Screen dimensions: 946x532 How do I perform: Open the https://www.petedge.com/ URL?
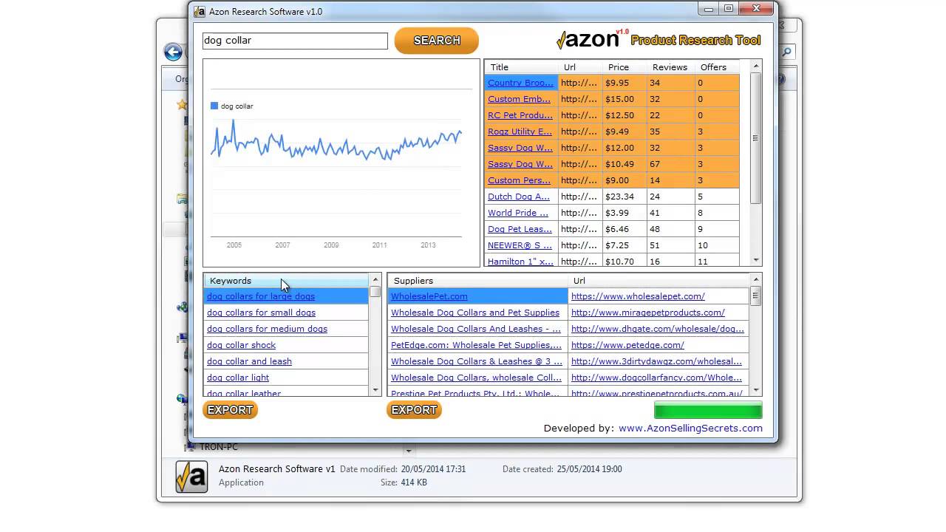(627, 345)
